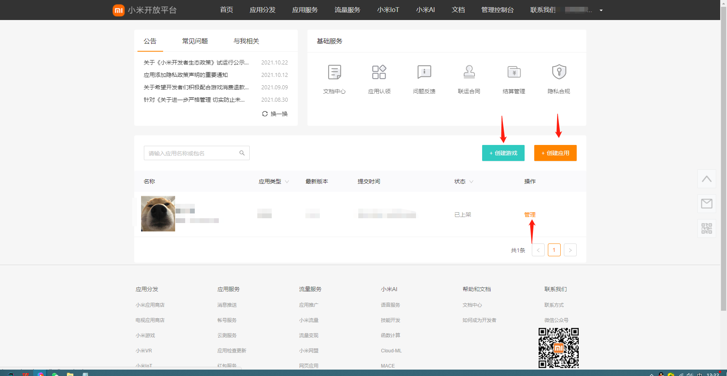Open footer link 电视应用商店

click(150, 320)
